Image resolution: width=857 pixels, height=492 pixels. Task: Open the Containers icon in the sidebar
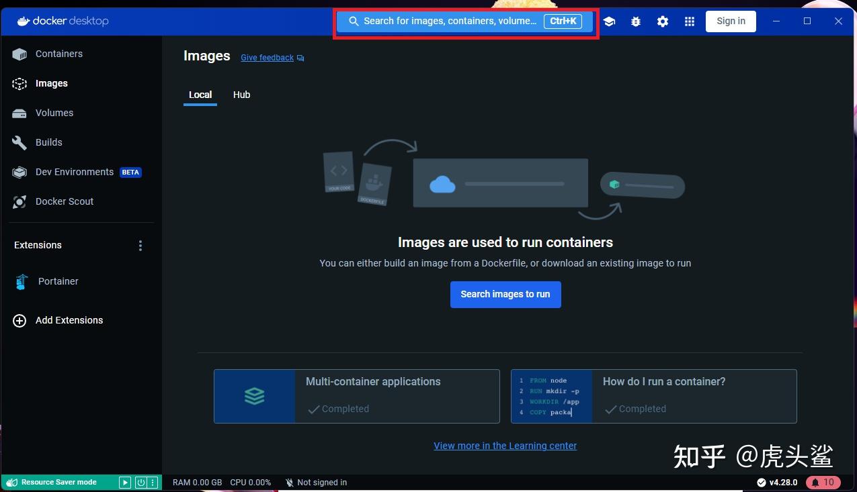[x=19, y=54]
